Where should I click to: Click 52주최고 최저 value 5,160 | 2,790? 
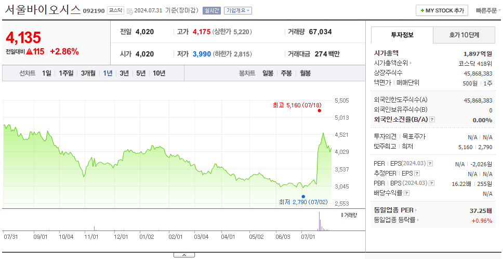click(x=475, y=147)
